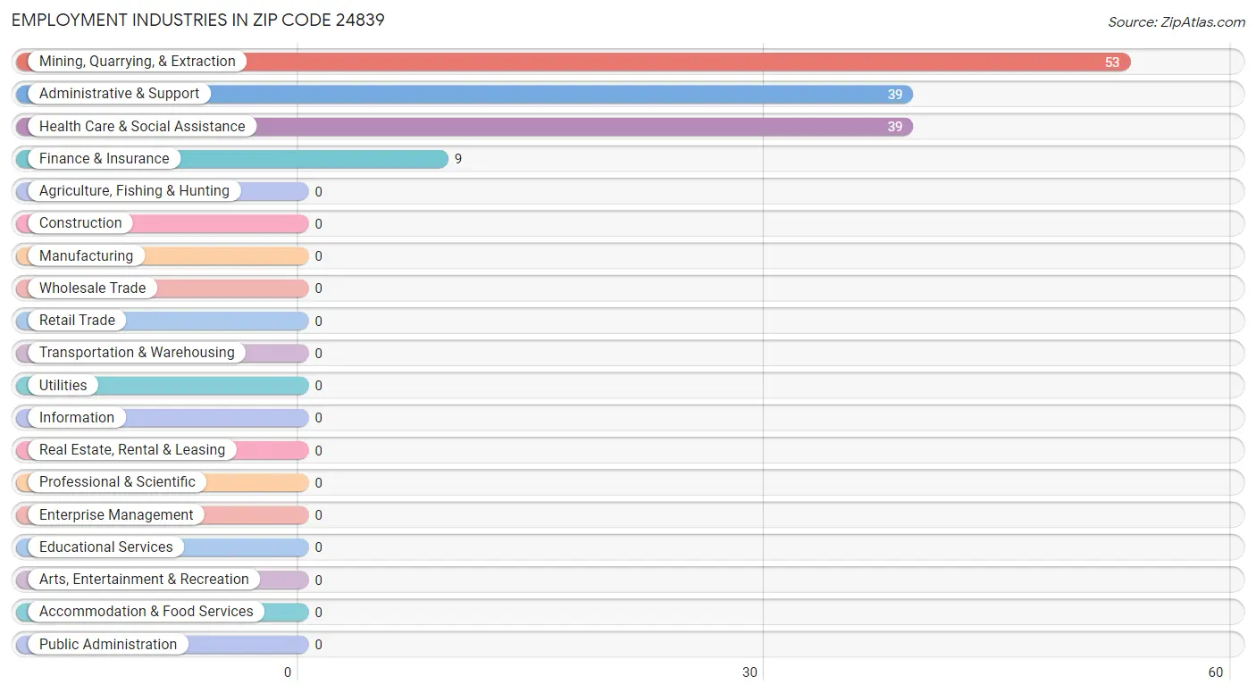Select the Professional & Scientific label
This screenshot has width=1256, height=693.
point(117,482)
